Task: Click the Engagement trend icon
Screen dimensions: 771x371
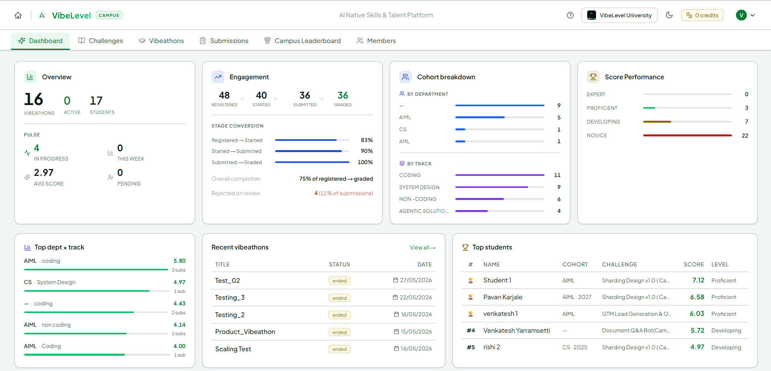Action: click(x=218, y=77)
